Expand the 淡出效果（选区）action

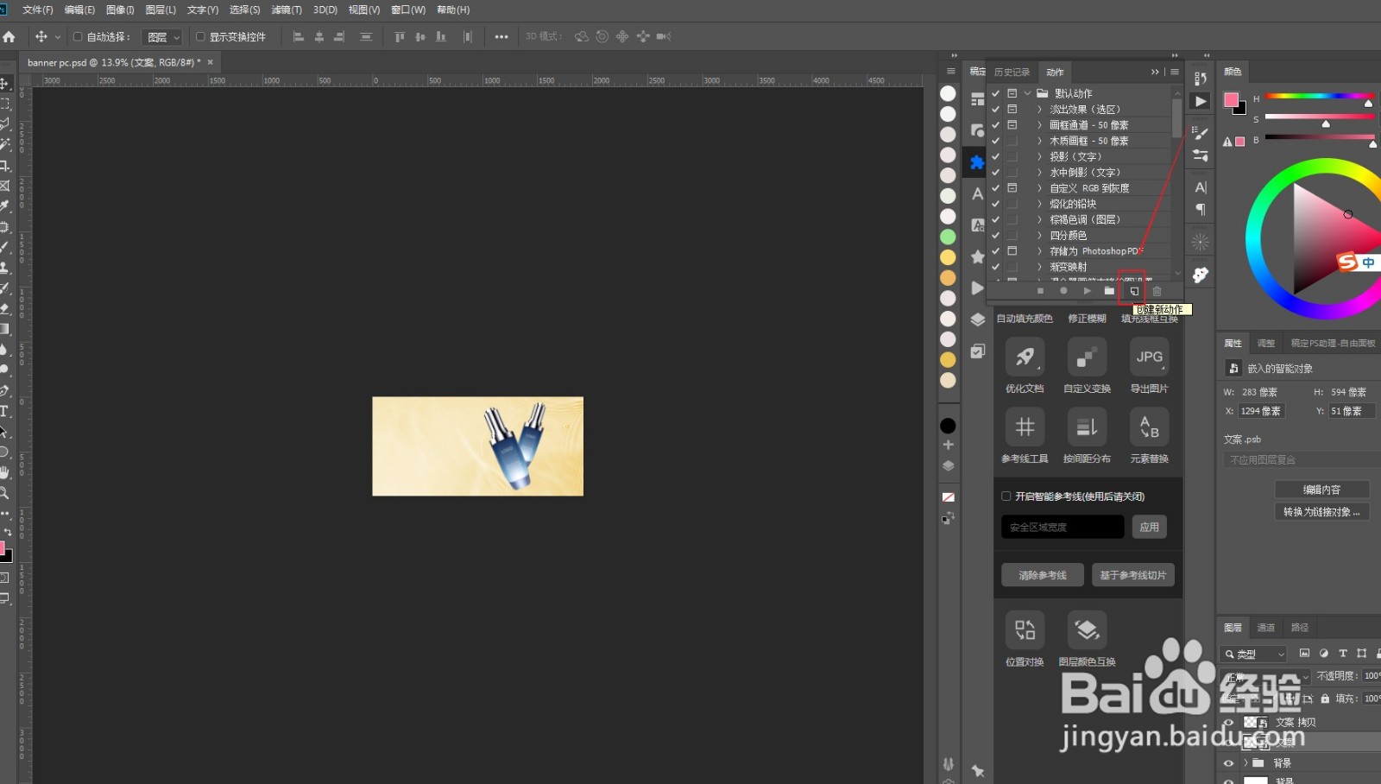pyautogui.click(x=1039, y=110)
